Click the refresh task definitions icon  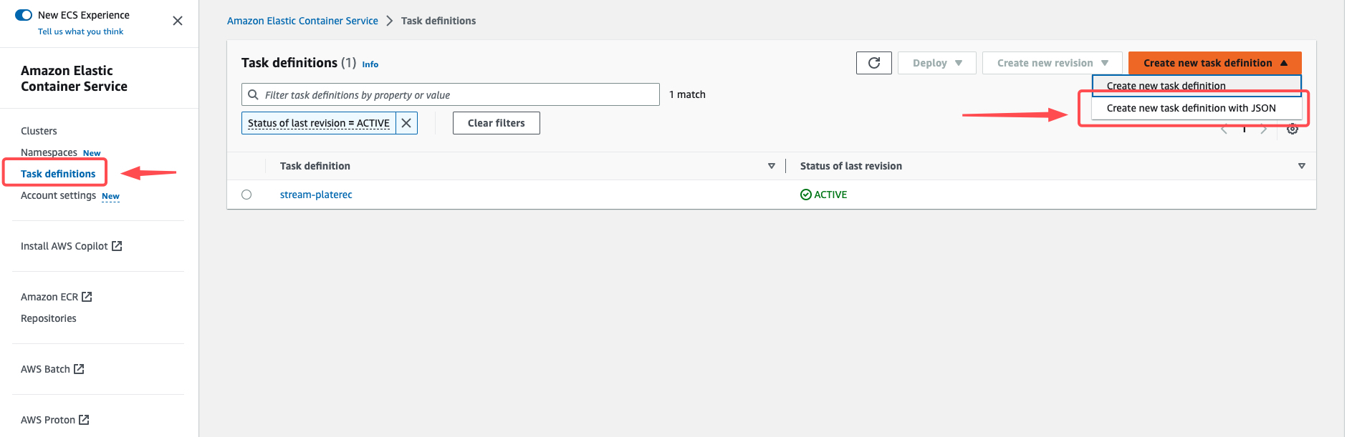[873, 63]
